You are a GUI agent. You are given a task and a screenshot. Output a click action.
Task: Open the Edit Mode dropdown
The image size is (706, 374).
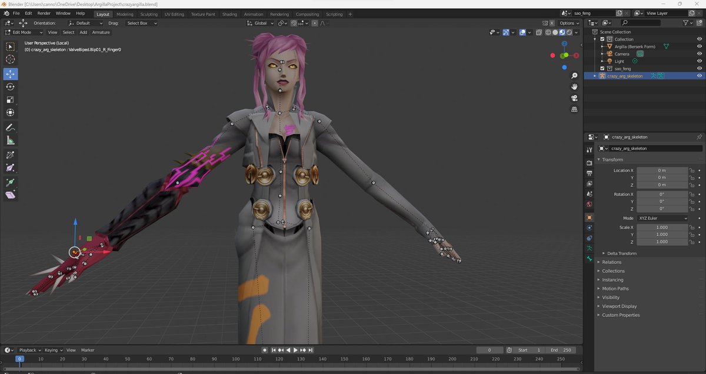pos(24,32)
